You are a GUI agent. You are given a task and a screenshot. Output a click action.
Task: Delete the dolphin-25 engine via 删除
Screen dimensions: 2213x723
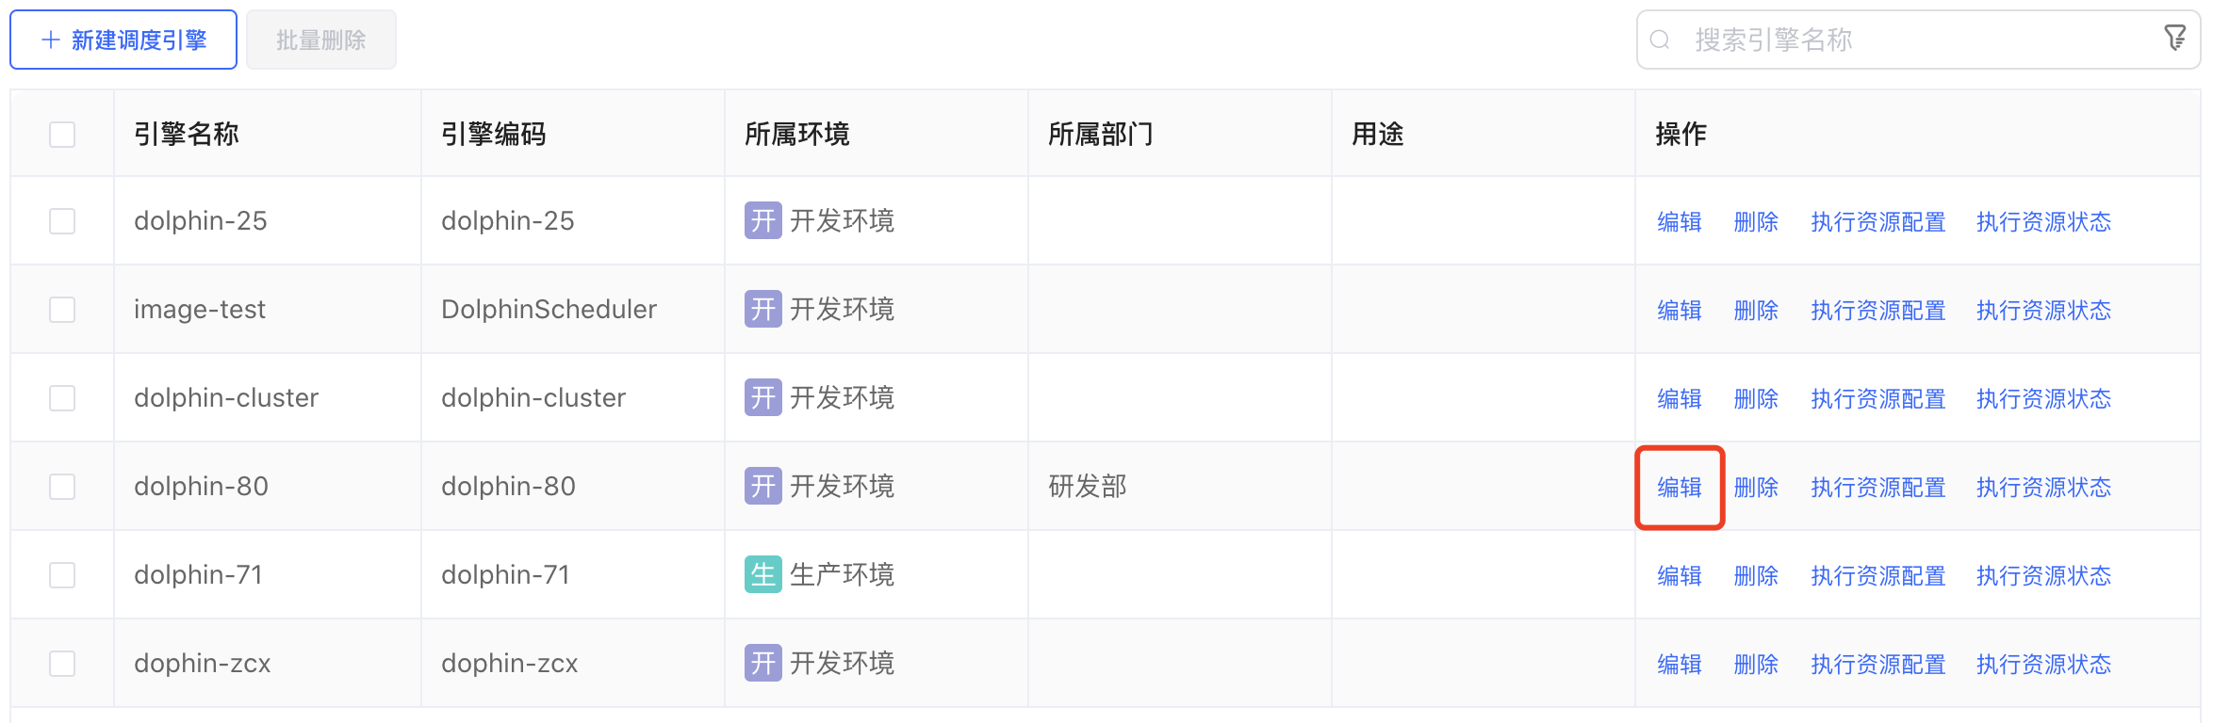1756,221
